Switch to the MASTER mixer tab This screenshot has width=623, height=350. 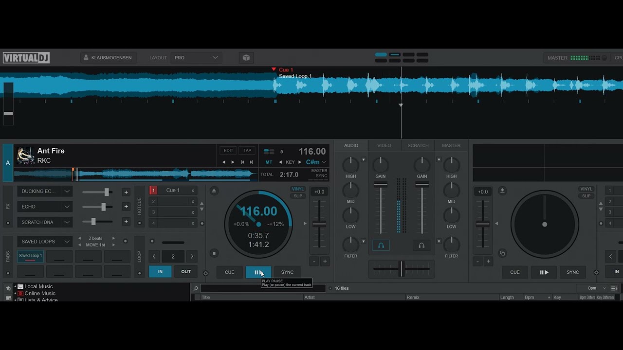pyautogui.click(x=451, y=145)
